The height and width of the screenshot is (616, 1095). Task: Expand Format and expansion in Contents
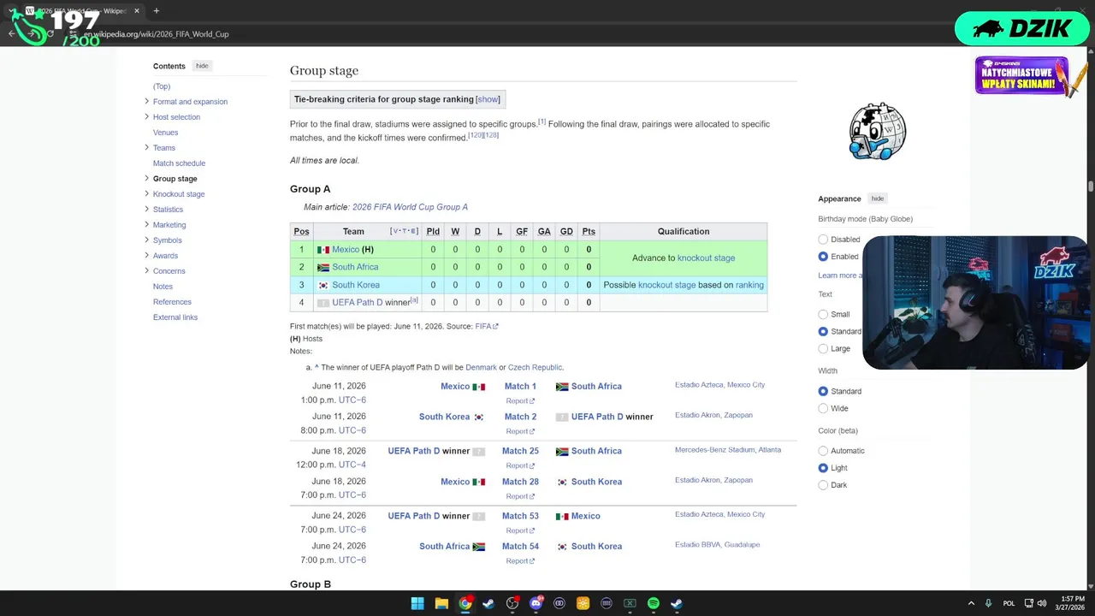click(146, 102)
